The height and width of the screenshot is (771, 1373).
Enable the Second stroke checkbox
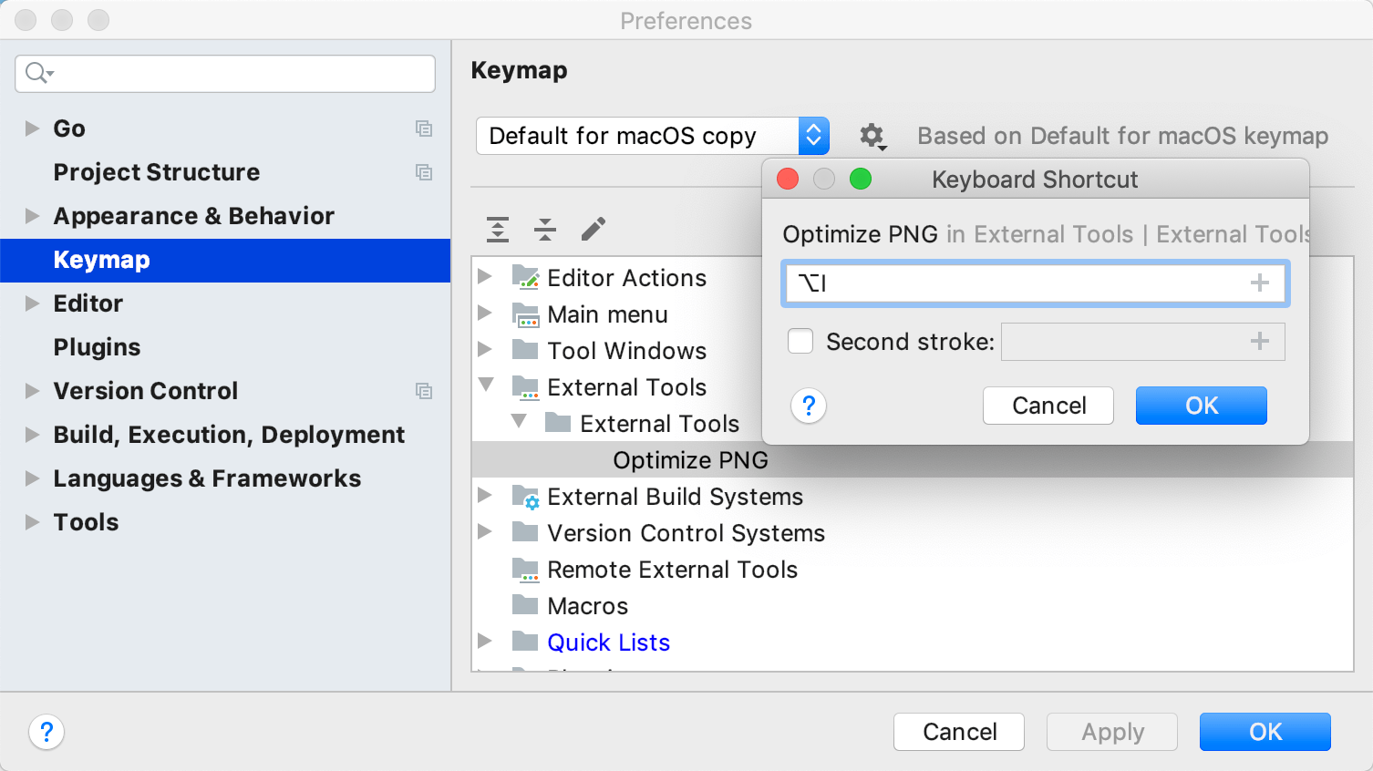(800, 341)
